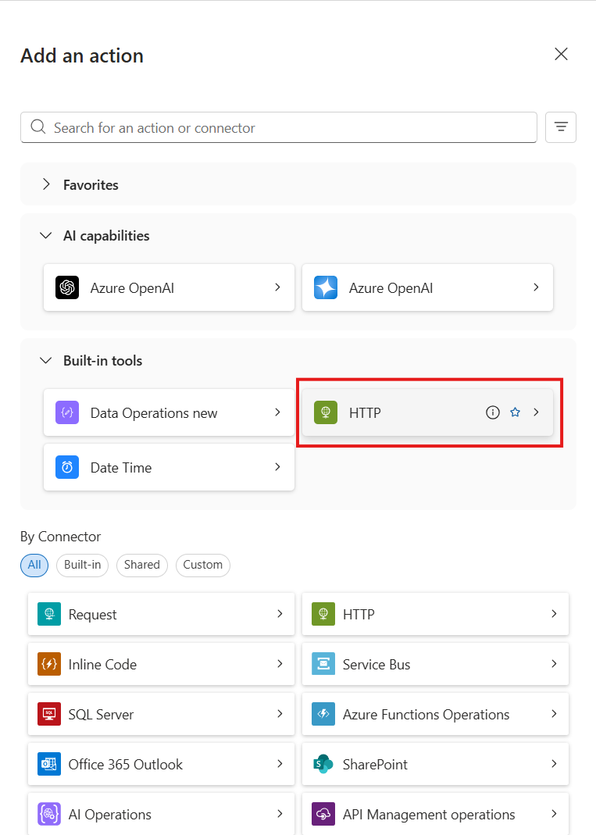
Task: Open HTTP chevron in By Connector list
Action: pos(554,614)
